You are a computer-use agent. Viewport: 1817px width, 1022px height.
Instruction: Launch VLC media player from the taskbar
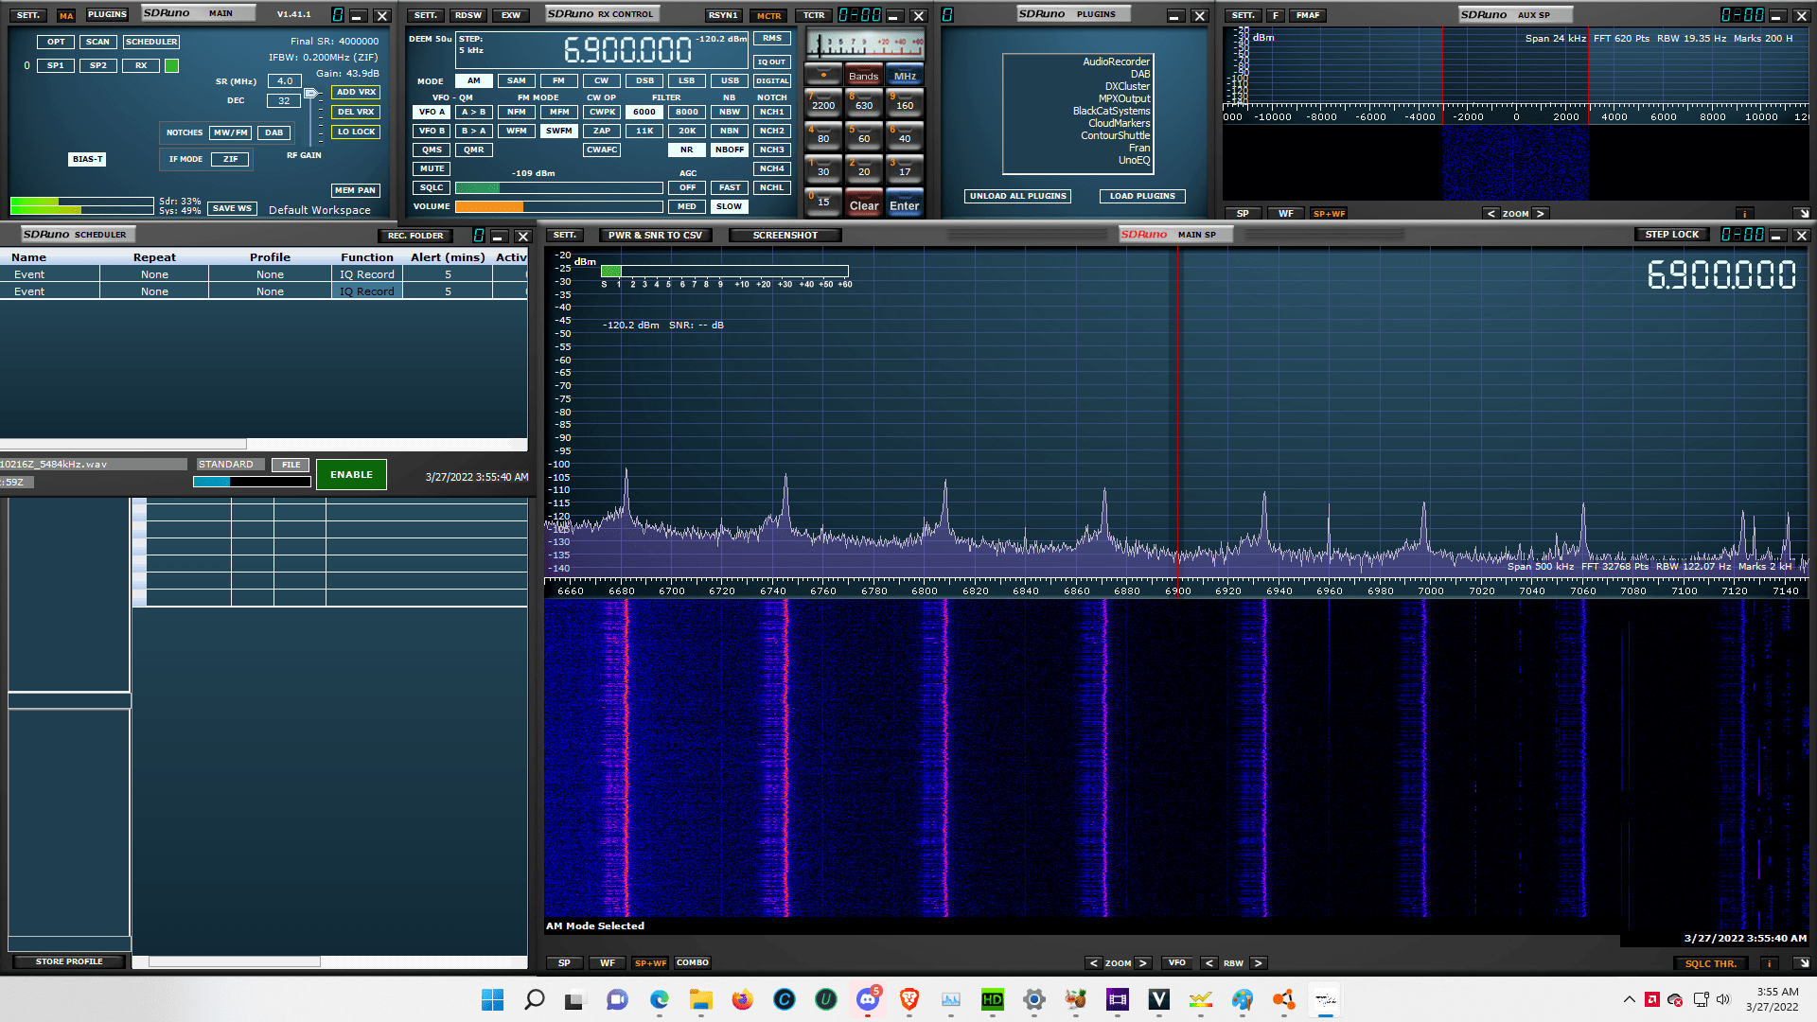click(1160, 1000)
